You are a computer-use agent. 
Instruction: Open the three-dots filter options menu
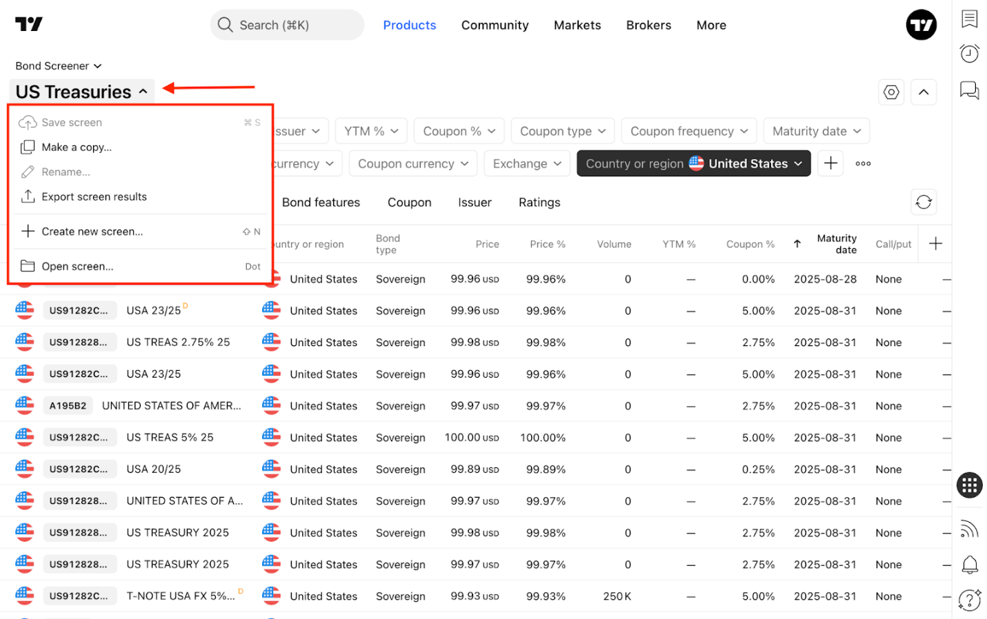coord(863,163)
